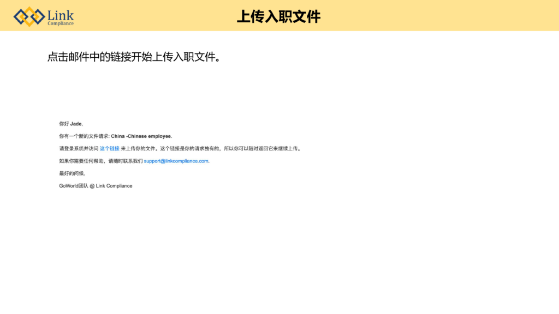Select the bold name "Jade" in the greeting
The height and width of the screenshot is (314, 559).
point(76,124)
